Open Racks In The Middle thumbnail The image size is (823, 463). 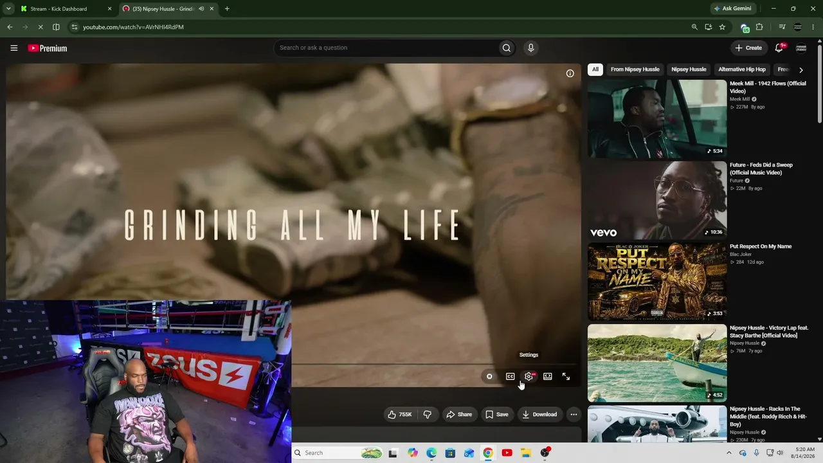[x=657, y=424]
